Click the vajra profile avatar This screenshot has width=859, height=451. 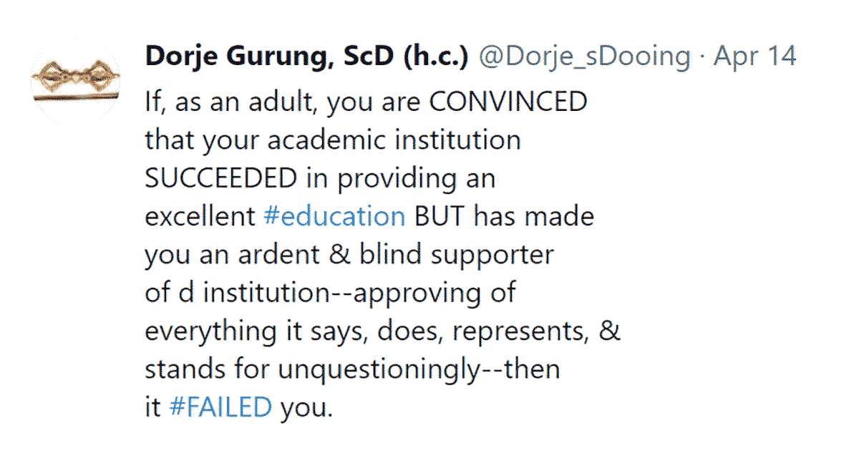[x=75, y=80]
